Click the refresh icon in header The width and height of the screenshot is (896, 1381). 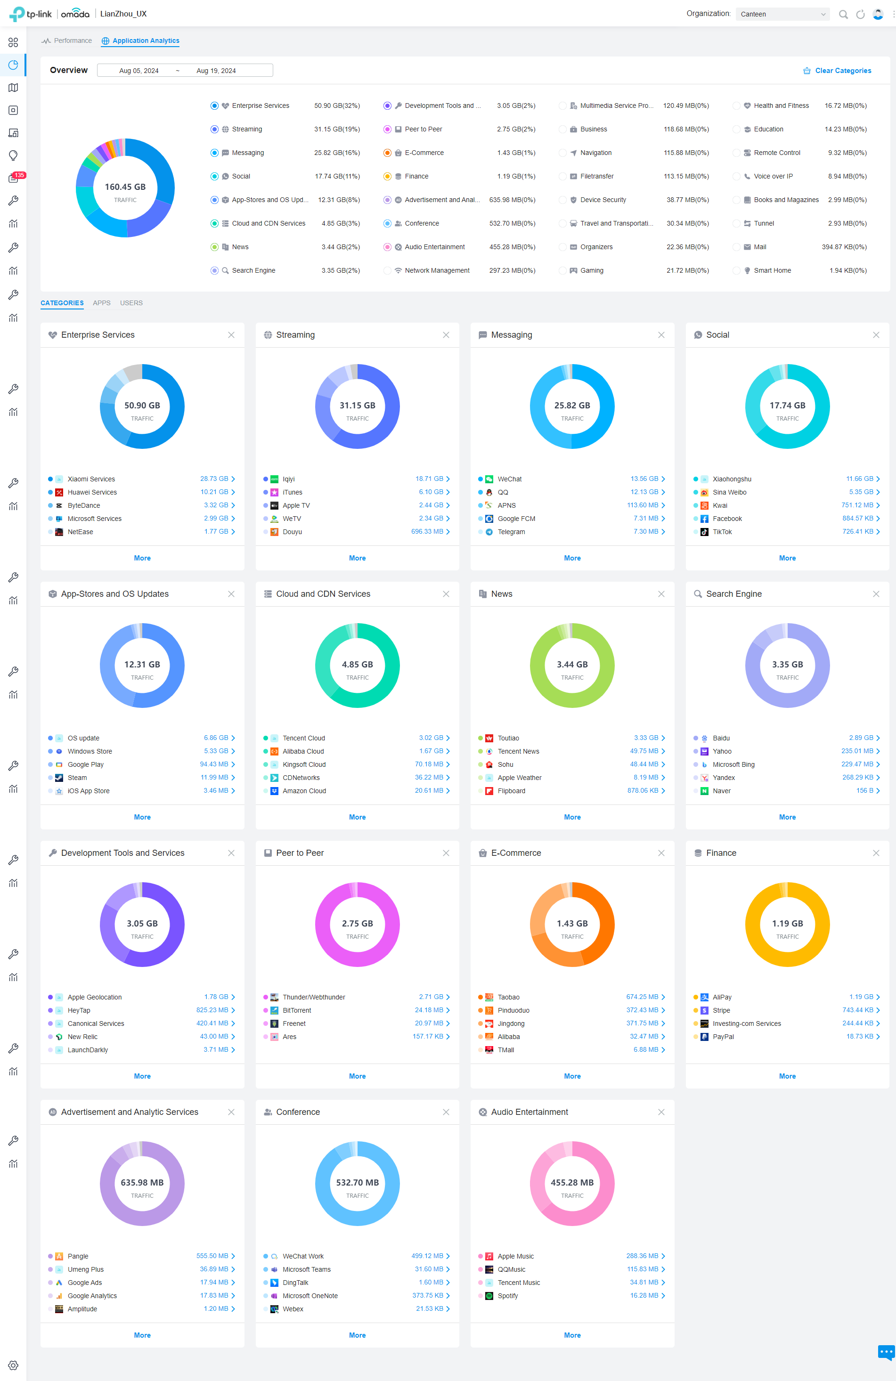861,14
